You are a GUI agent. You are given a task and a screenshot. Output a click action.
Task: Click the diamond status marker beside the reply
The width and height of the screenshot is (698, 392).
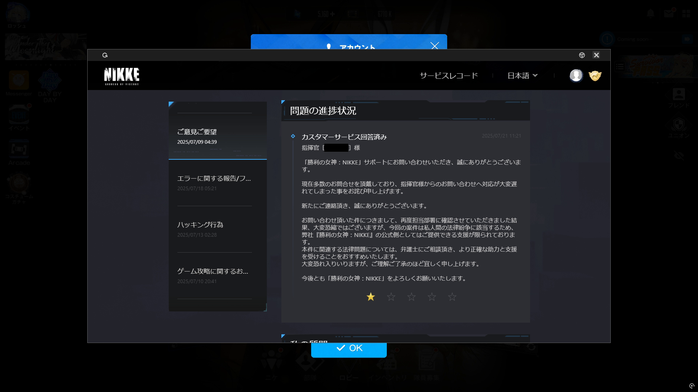click(x=293, y=136)
